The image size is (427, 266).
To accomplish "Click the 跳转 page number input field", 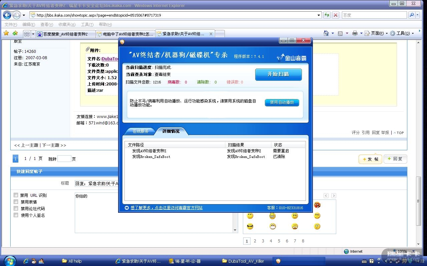I will [x=64, y=159].
